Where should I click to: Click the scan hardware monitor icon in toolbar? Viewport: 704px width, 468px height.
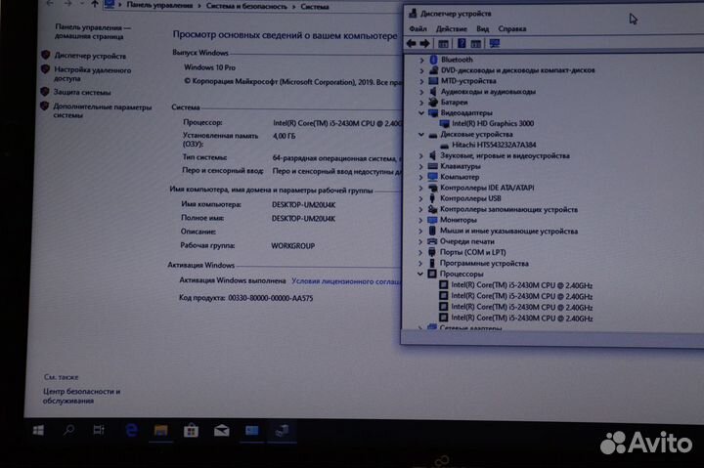point(495,44)
